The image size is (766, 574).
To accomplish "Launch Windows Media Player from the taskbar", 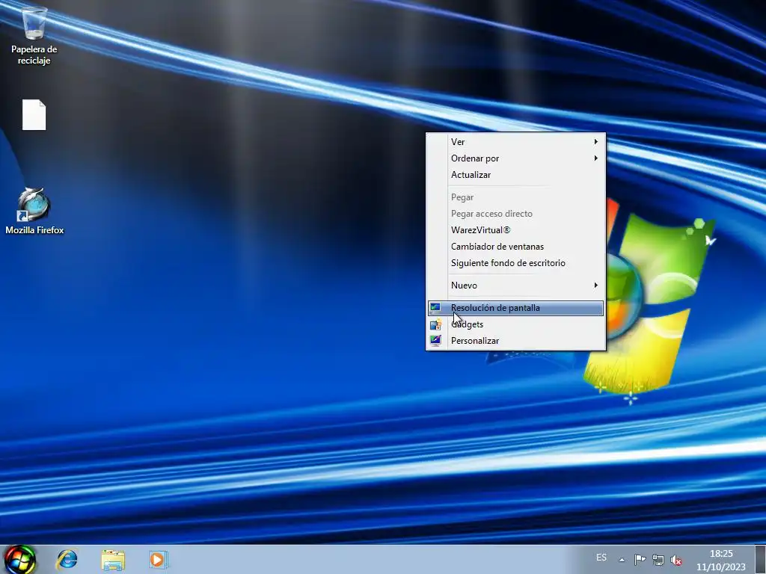I will pyautogui.click(x=159, y=559).
